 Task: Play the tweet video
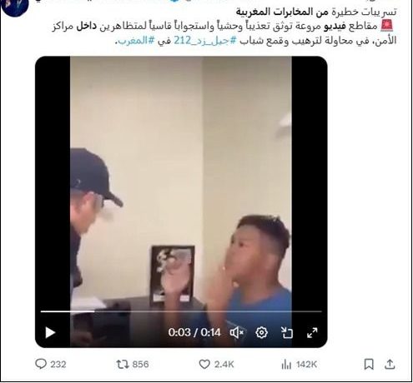tap(50, 332)
